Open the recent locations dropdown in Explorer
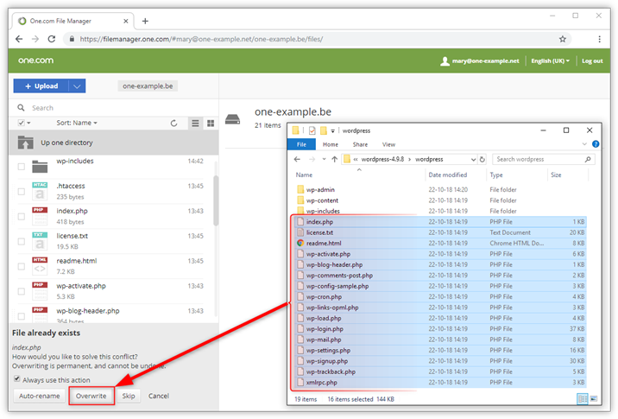The height and width of the screenshot is (419, 618). tap(324, 160)
